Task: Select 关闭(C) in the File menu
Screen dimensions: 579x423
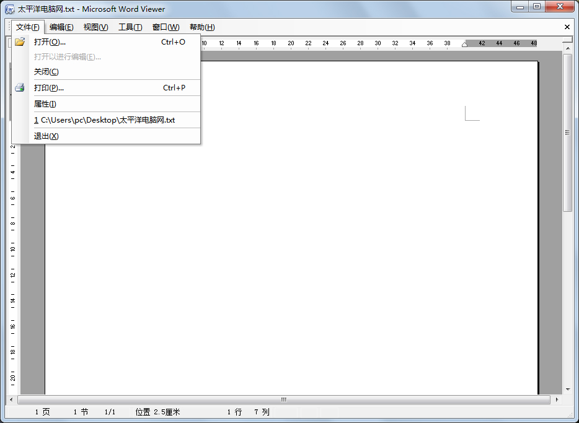Action: tap(107, 72)
